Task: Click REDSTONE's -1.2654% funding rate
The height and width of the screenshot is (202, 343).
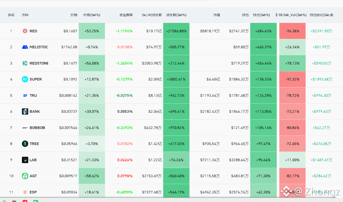Action: [124, 63]
